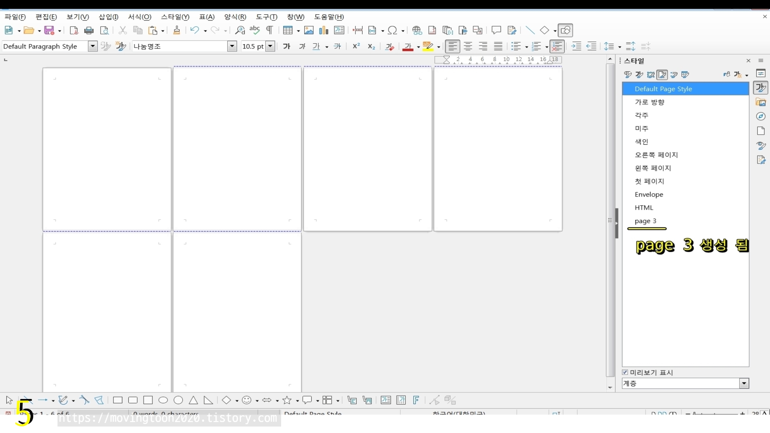Select page 3 style in list
The width and height of the screenshot is (770, 433).
click(685, 221)
